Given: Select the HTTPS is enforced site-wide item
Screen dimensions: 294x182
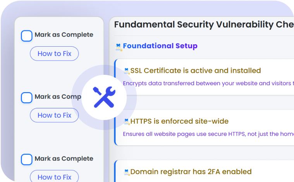Looking at the screenshot, I should pos(179,121).
